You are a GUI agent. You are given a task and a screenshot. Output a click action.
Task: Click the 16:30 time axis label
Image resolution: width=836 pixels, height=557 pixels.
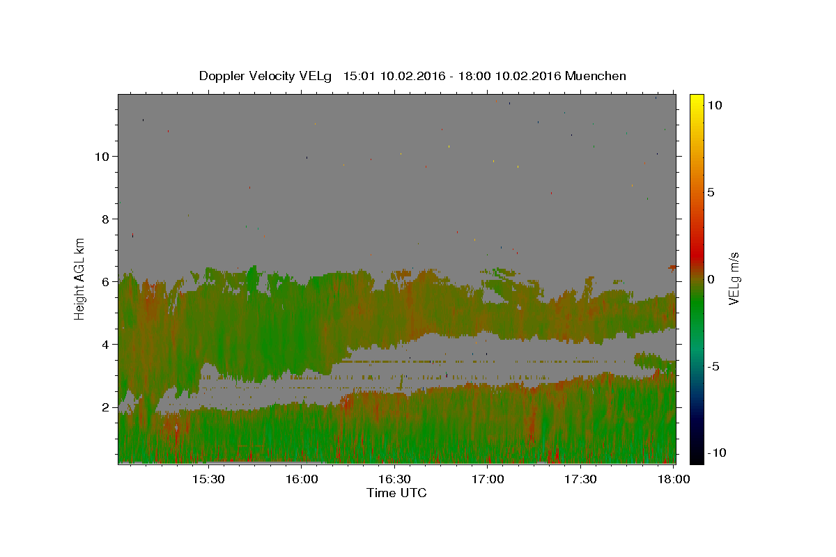pos(394,480)
